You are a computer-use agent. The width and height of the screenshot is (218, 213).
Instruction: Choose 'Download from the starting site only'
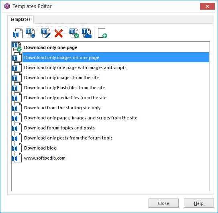click(x=62, y=108)
